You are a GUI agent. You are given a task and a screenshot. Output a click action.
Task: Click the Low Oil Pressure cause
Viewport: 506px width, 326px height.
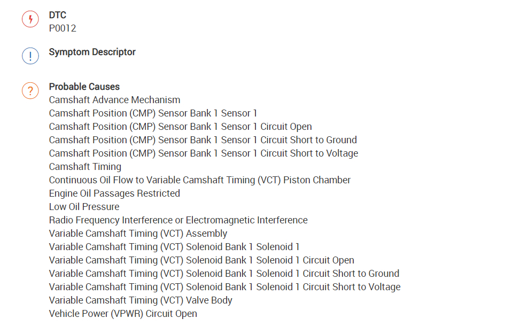tap(84, 207)
